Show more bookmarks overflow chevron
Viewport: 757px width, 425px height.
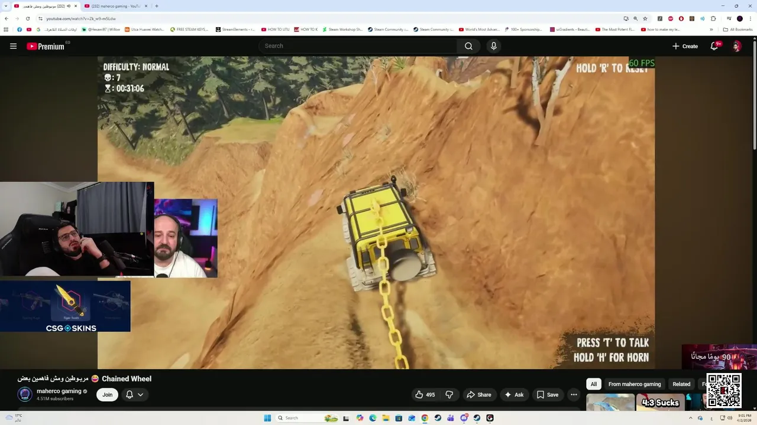tap(711, 30)
